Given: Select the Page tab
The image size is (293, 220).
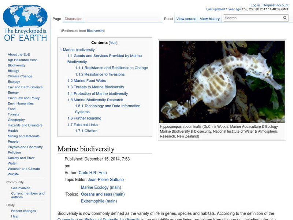Looking at the screenshot, I should point(57,18).
